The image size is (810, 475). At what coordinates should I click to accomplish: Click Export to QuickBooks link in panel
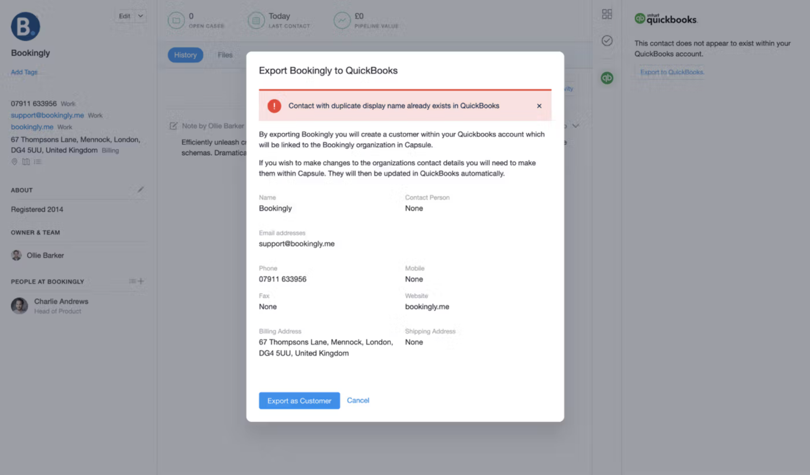coord(672,72)
